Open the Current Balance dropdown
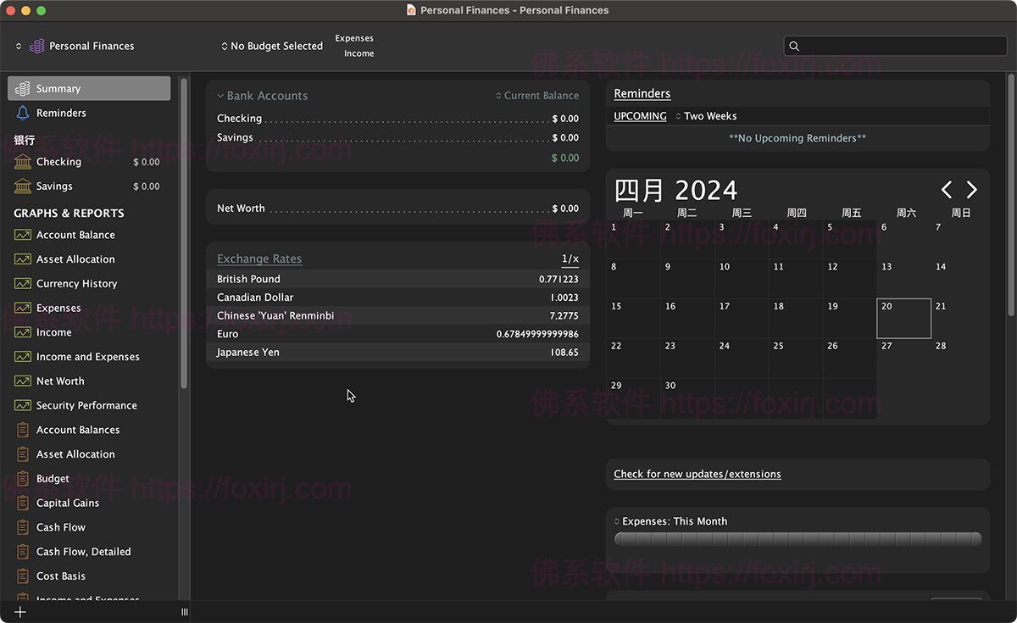The height and width of the screenshot is (623, 1017). click(x=537, y=96)
